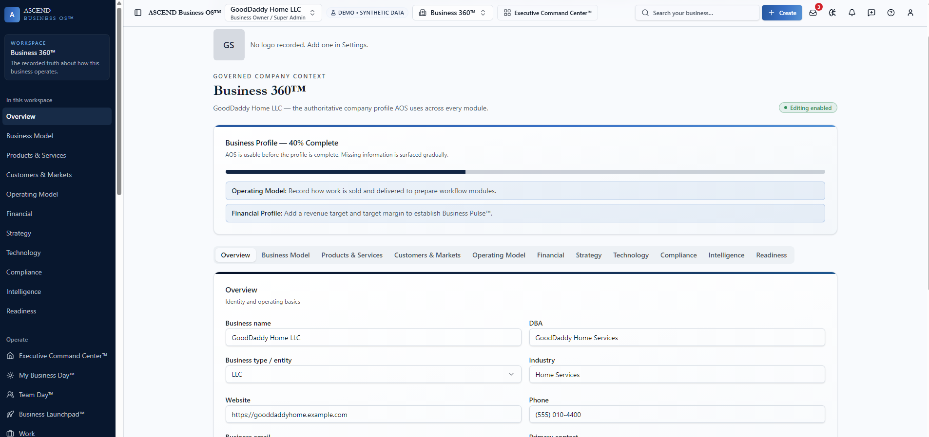
Task: Click the Financial Profile suggestion banner
Action: [525, 213]
